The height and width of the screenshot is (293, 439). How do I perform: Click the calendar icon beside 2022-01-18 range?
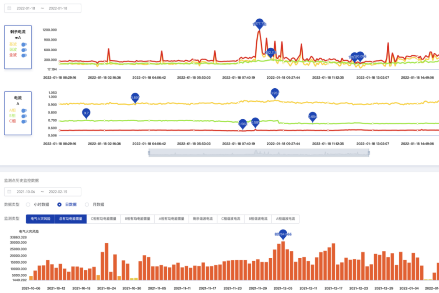coord(9,8)
